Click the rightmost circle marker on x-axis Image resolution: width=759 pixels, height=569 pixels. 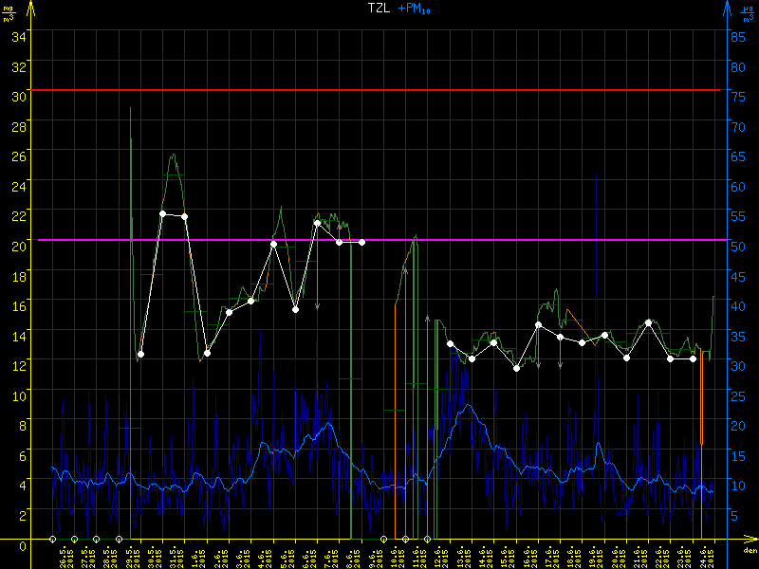pyautogui.click(x=427, y=539)
